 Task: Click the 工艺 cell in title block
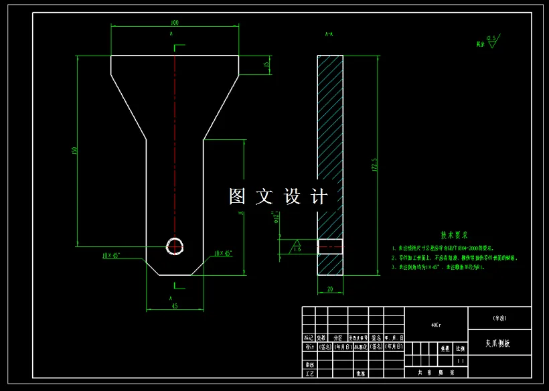[x=309, y=374]
